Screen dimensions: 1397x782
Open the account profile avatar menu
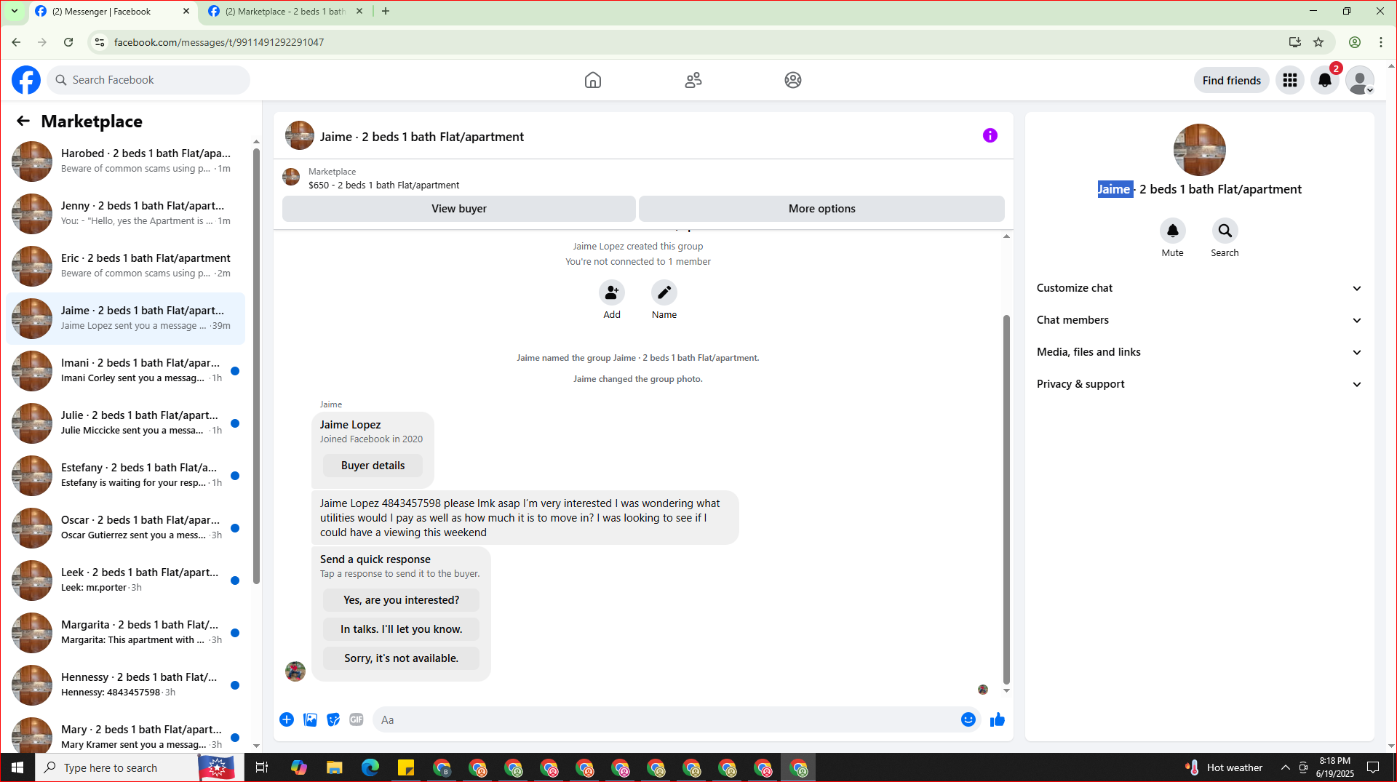pyautogui.click(x=1359, y=80)
